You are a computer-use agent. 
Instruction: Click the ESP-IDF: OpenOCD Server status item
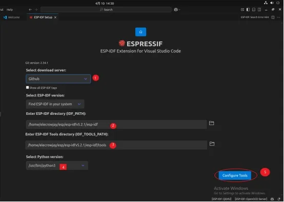click(x=251, y=199)
